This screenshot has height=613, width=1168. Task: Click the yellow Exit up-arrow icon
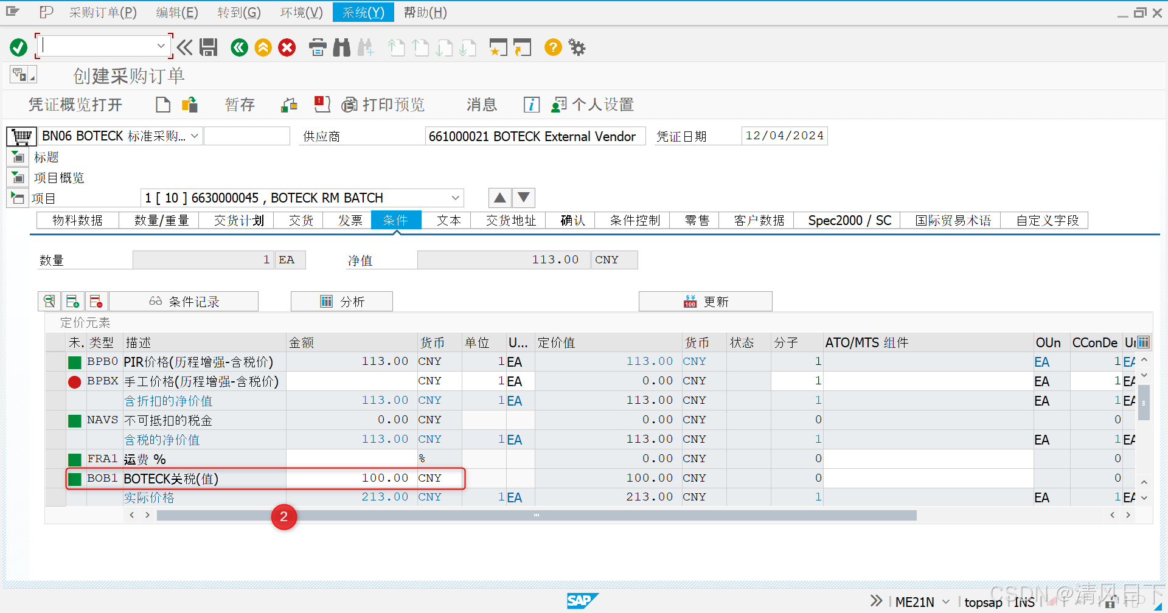pyautogui.click(x=263, y=47)
